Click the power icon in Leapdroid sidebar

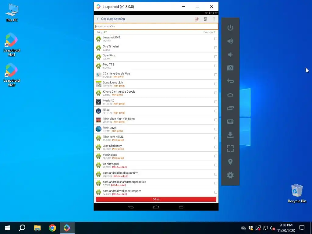coord(230,28)
